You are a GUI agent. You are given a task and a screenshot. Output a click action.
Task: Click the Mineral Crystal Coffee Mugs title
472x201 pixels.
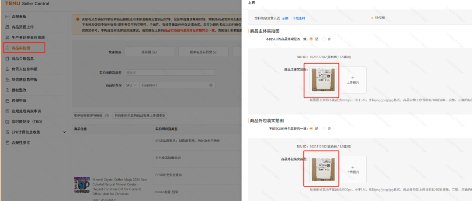tap(120, 187)
